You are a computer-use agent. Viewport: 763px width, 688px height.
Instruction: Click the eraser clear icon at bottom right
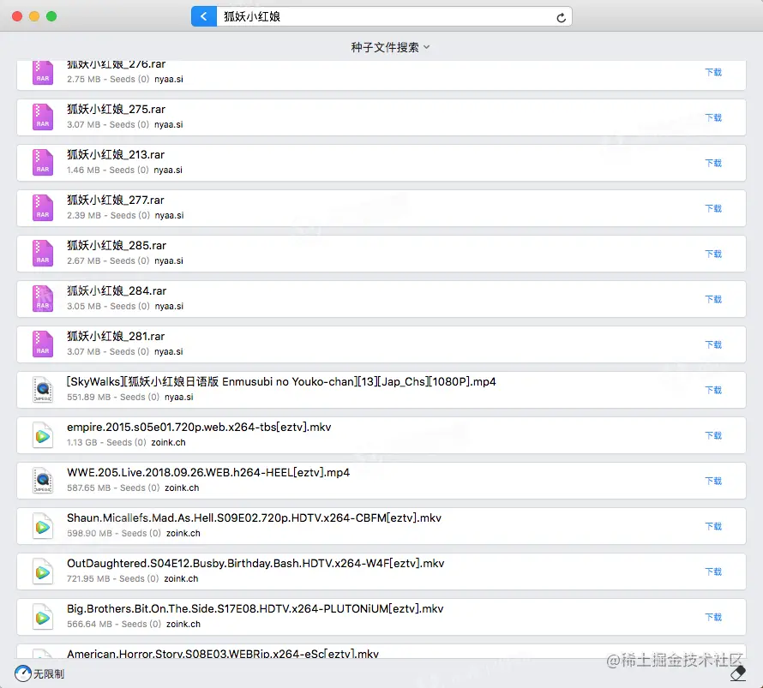[x=737, y=673]
